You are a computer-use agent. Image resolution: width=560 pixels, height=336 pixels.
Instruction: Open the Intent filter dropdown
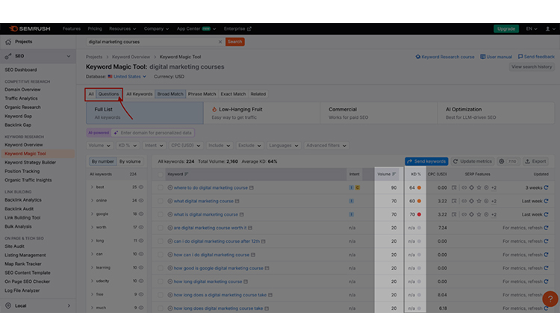tap(154, 146)
